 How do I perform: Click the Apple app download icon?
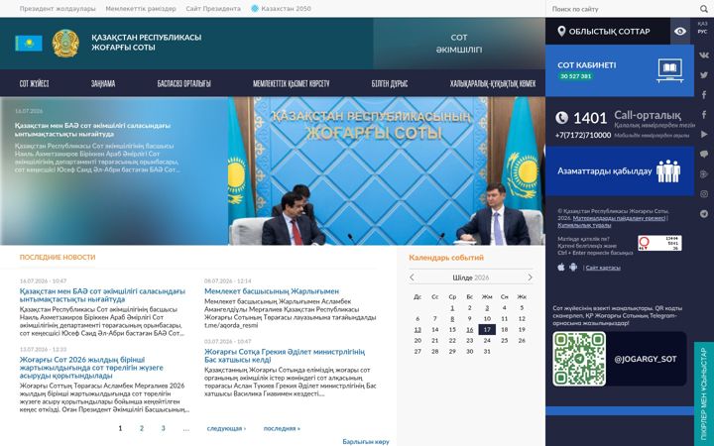(x=561, y=268)
